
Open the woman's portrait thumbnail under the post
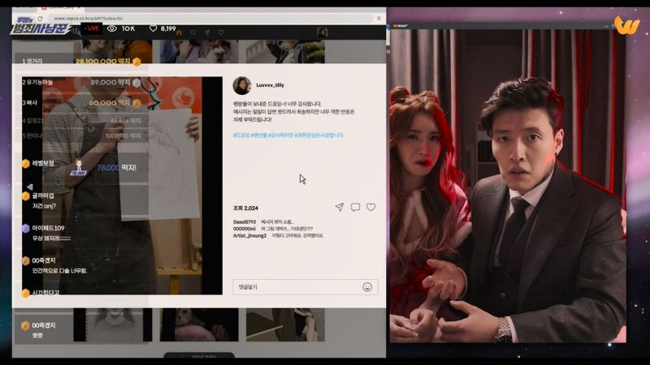pos(113,325)
